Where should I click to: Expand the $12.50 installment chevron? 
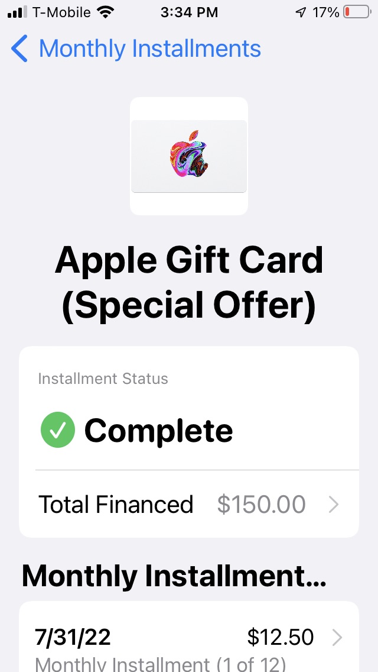coord(337,638)
